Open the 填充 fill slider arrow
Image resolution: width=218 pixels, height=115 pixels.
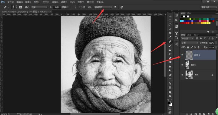[216, 47]
